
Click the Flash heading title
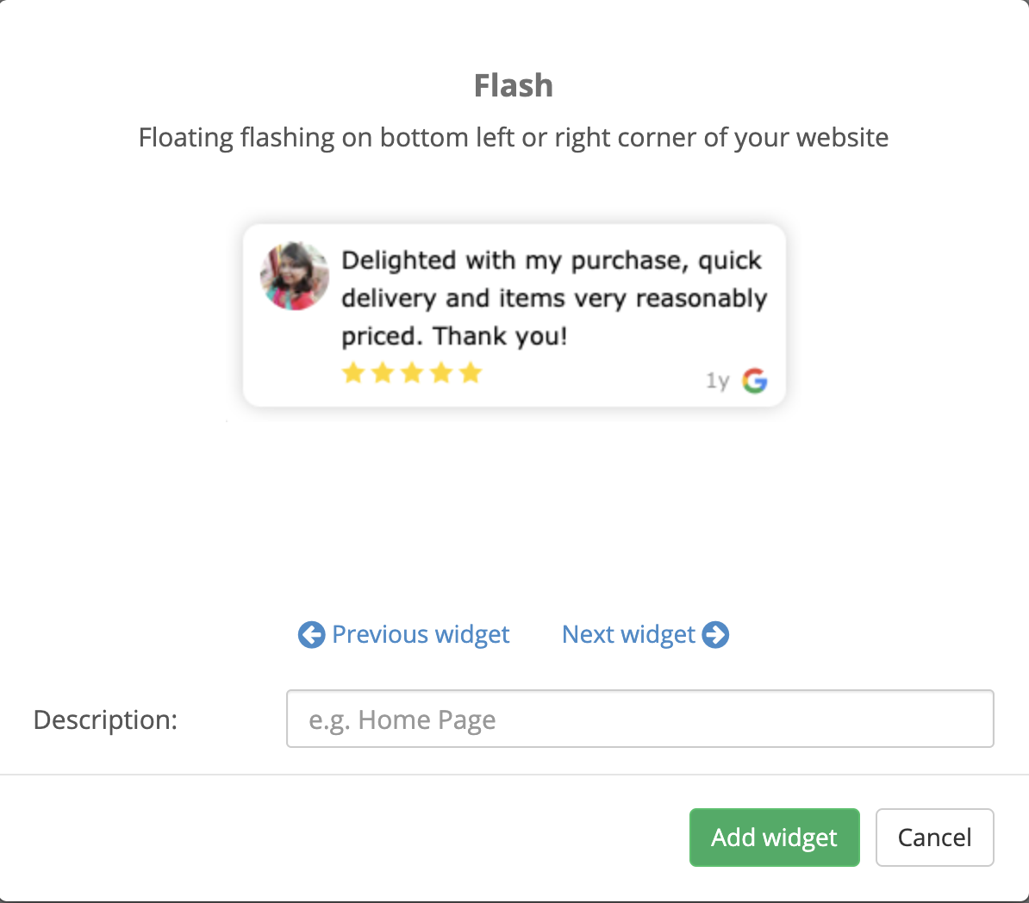point(514,86)
